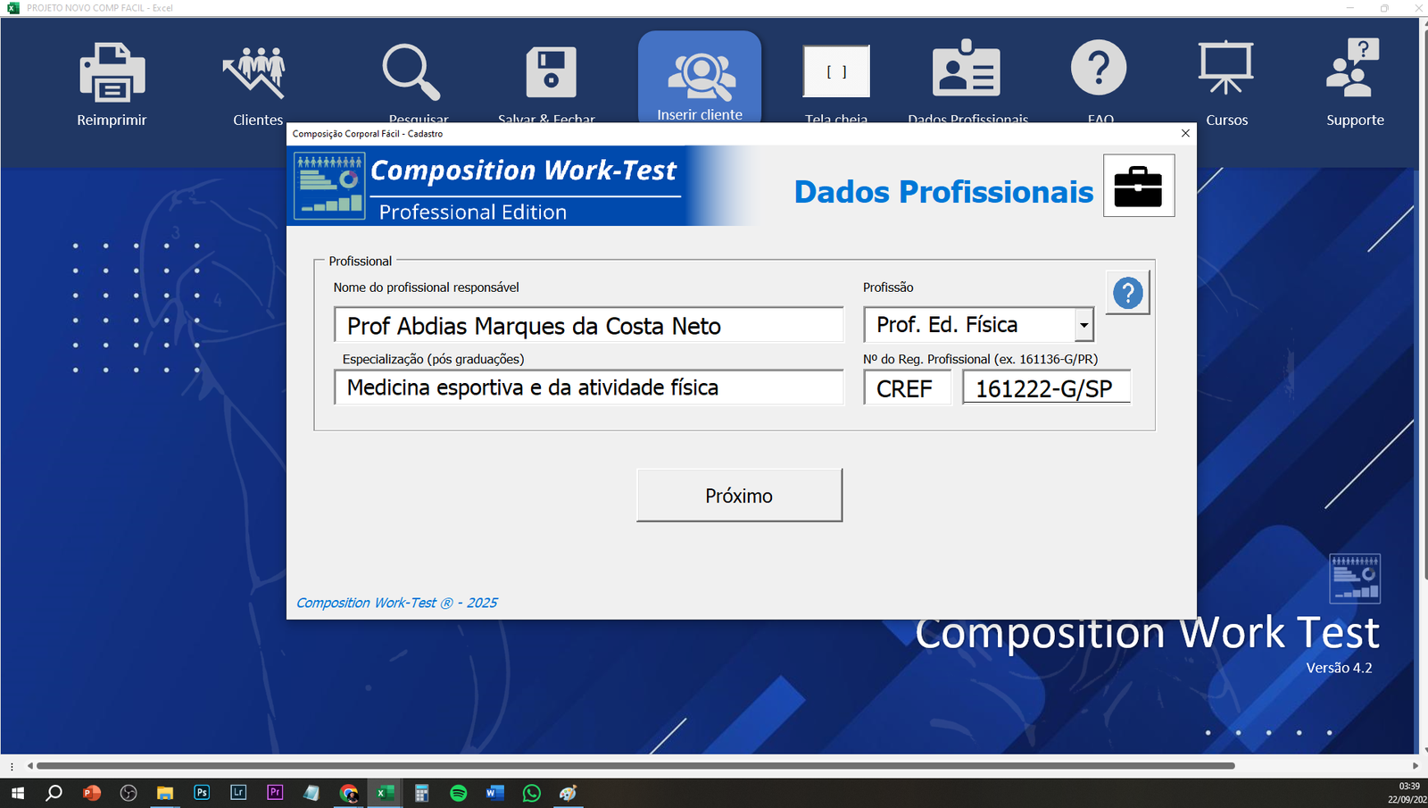The image size is (1428, 808).
Task: Toggle the Tela cheia fullscreen icon
Action: click(836, 72)
